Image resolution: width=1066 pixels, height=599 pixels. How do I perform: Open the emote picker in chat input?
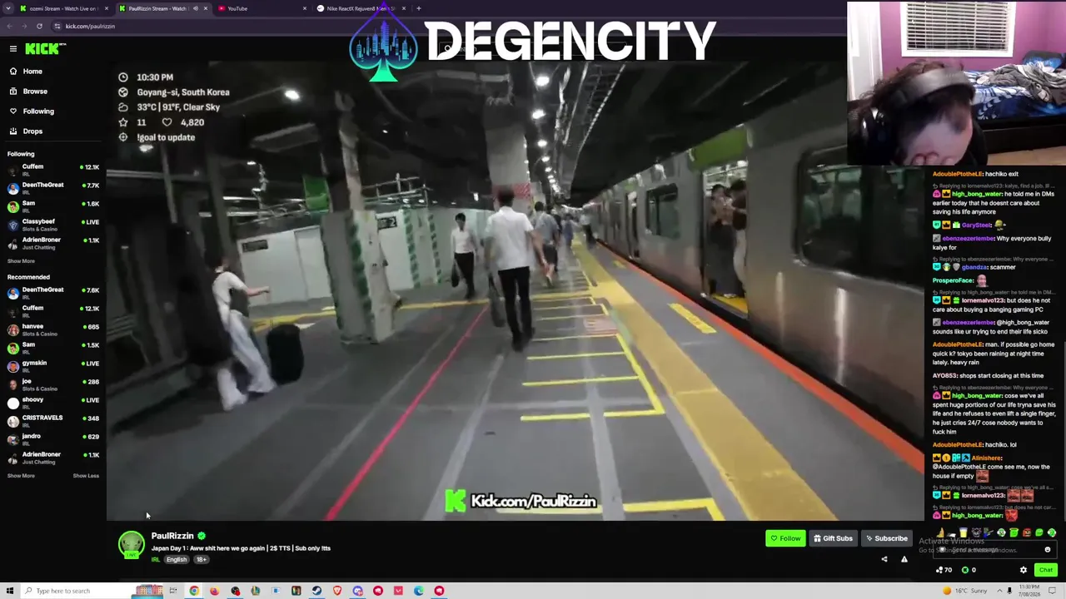point(1048,549)
